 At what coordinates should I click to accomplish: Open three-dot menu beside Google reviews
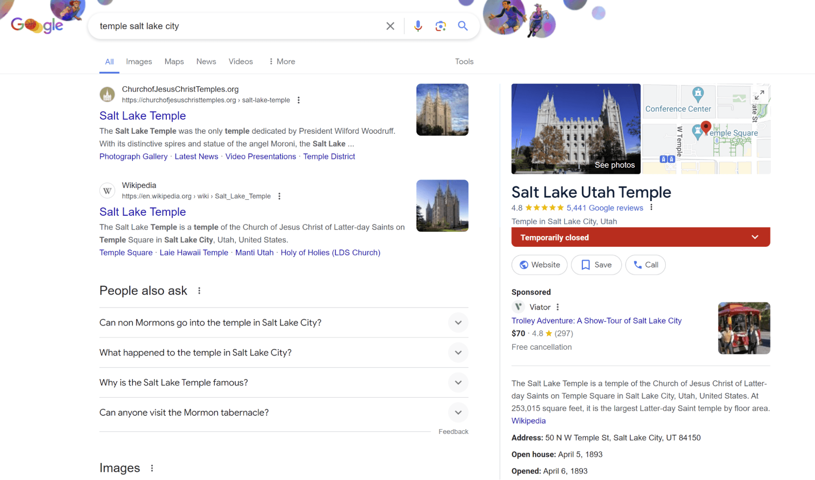(652, 207)
